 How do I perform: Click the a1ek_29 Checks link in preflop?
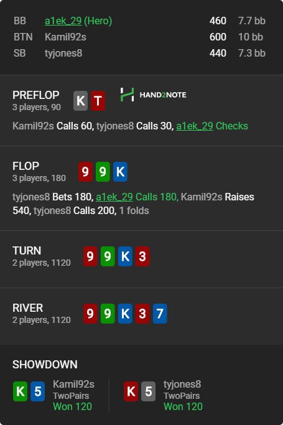pyautogui.click(x=212, y=126)
